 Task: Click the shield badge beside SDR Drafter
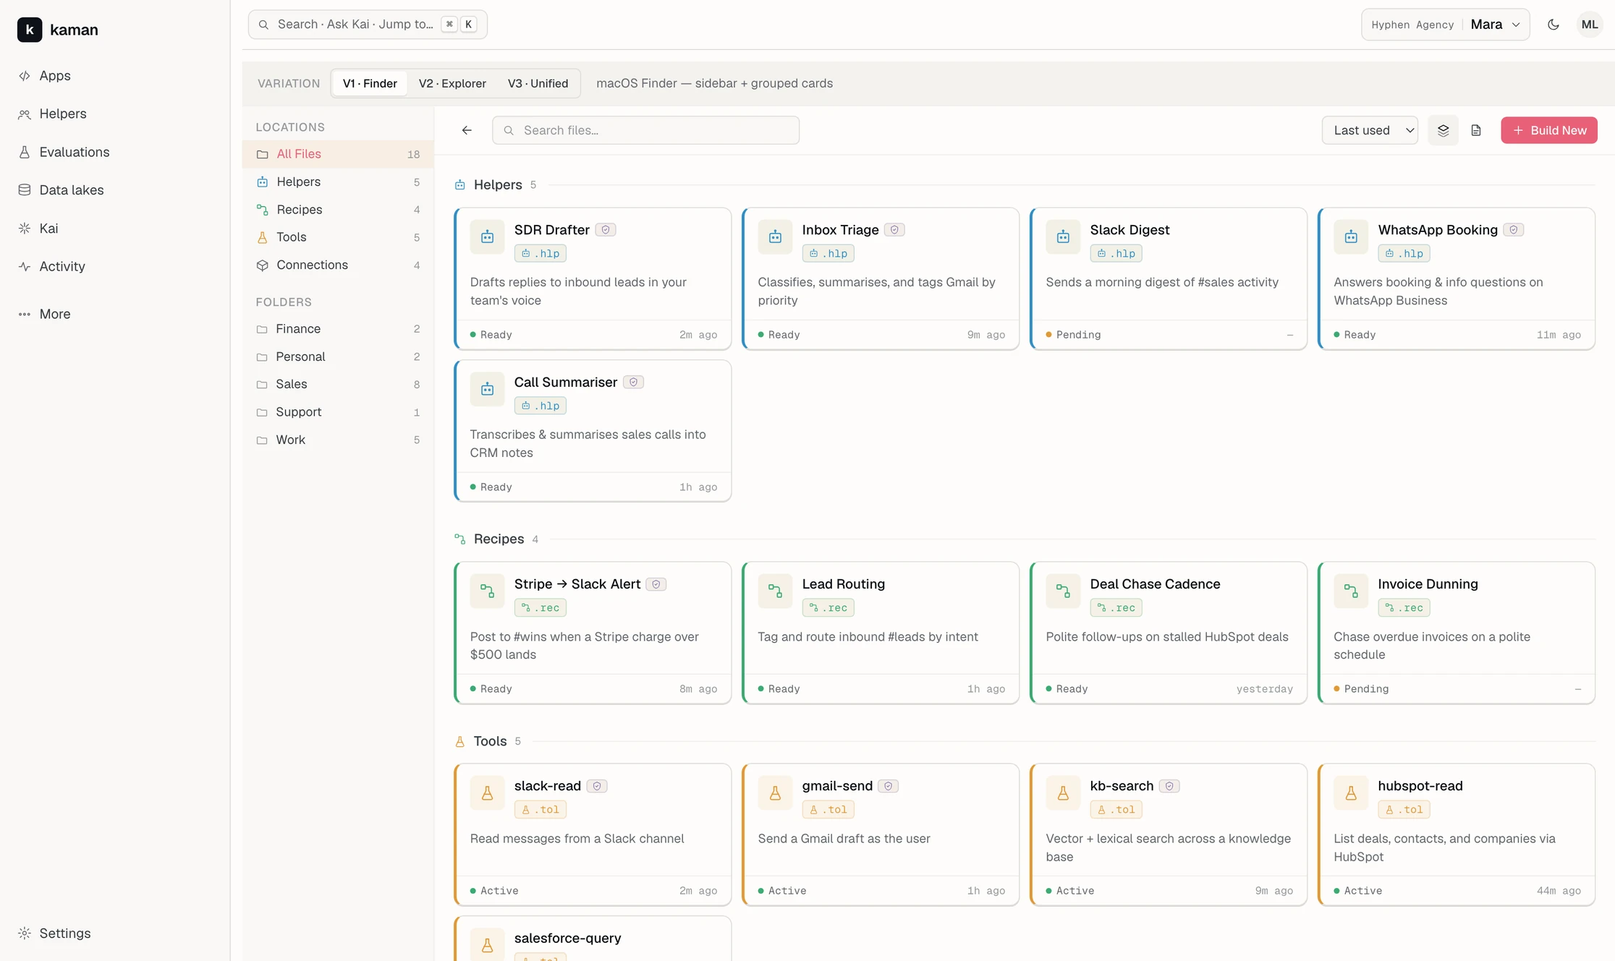tap(606, 230)
